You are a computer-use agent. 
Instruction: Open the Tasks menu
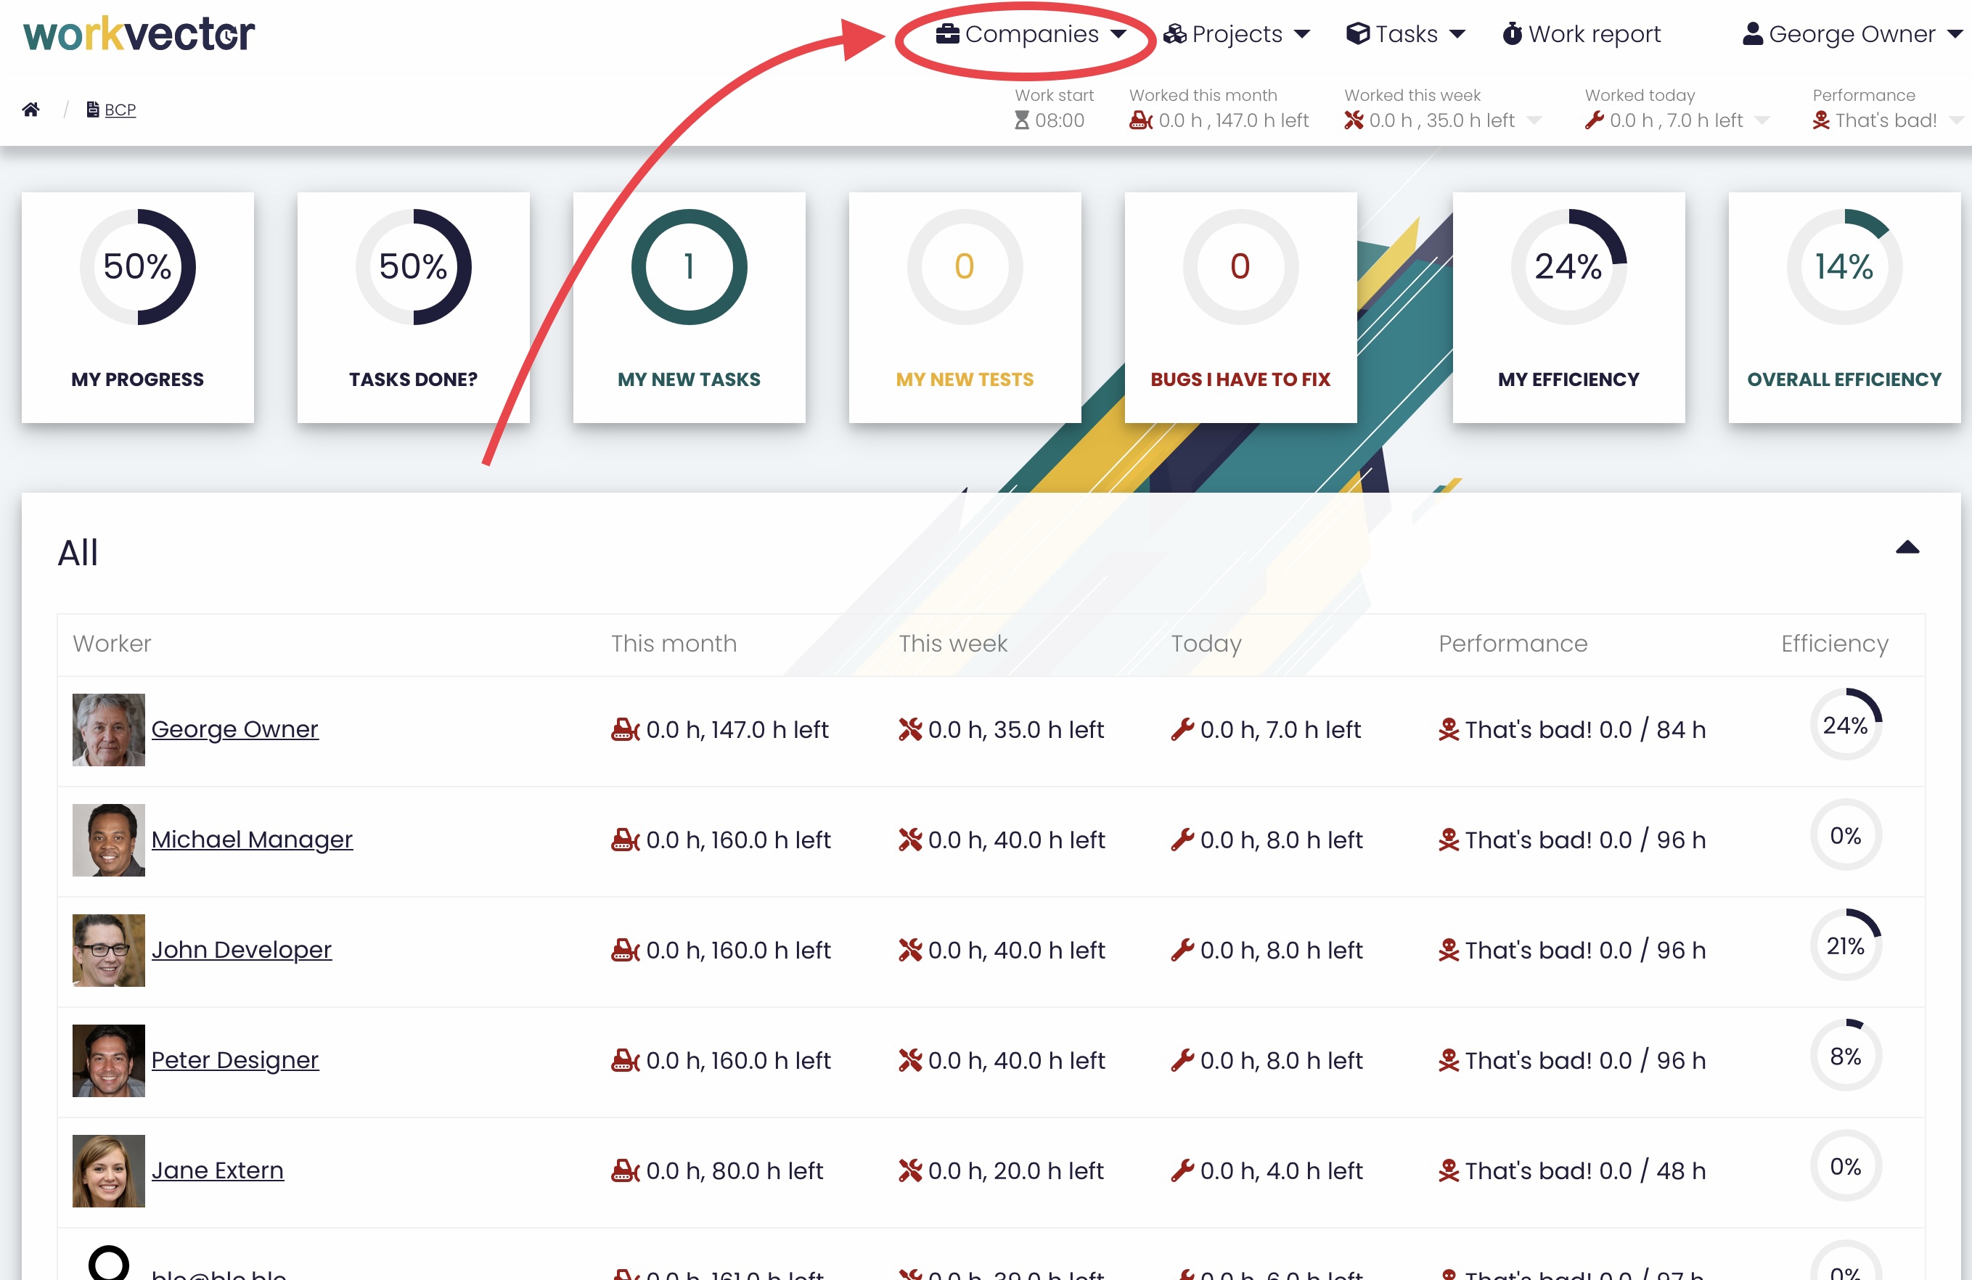coord(1405,34)
